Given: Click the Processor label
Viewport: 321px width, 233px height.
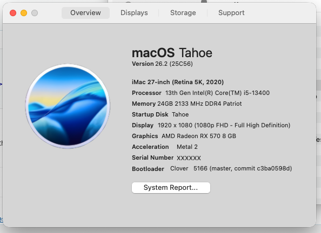Looking at the screenshot, I should [146, 93].
